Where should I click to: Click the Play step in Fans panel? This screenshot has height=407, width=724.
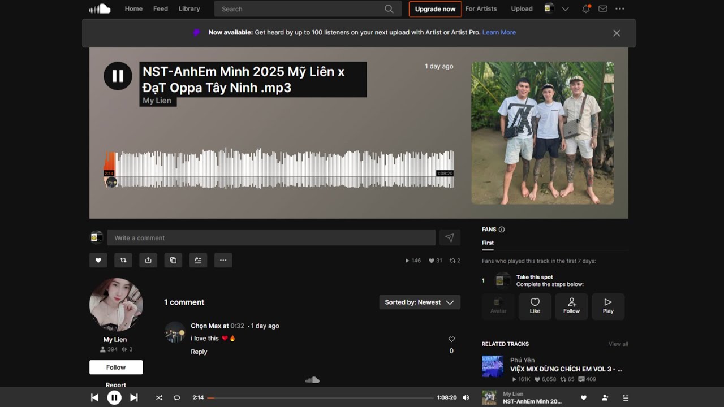pyautogui.click(x=608, y=306)
